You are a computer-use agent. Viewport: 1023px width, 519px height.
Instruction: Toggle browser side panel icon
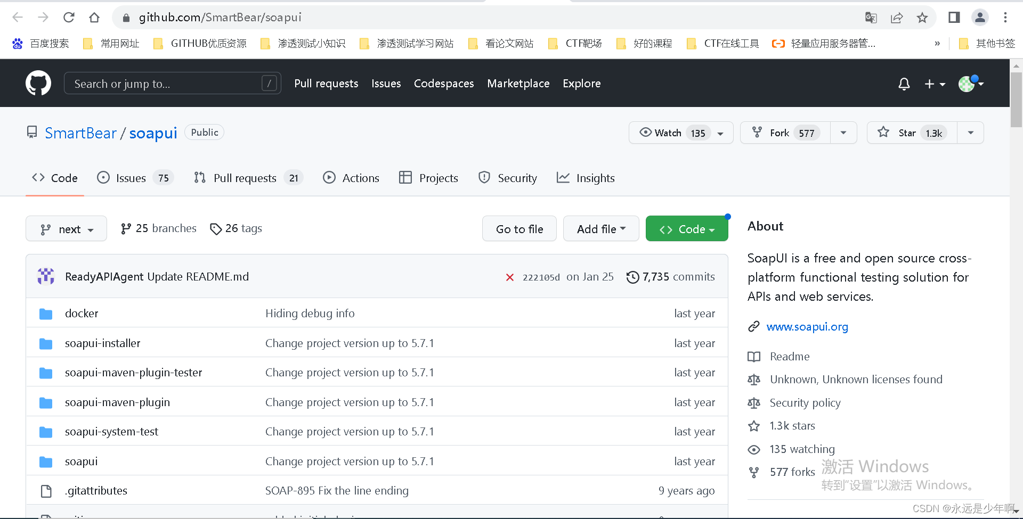[954, 18]
